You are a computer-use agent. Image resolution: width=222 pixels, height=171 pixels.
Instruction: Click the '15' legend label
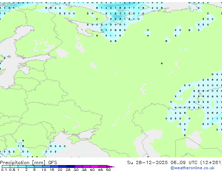tap(52, 170)
